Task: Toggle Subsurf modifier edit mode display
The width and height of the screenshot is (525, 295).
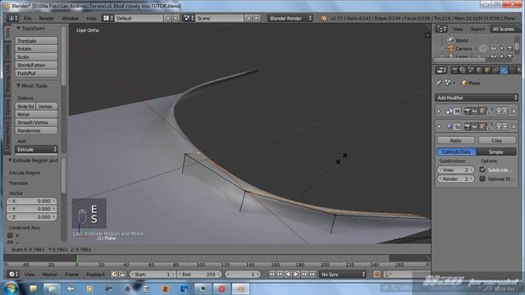Action: pos(482,127)
